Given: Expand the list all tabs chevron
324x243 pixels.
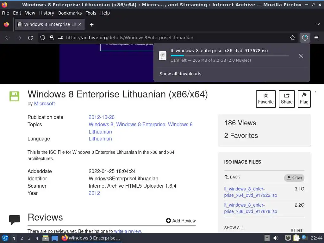Looking at the screenshot, I should (318, 24).
